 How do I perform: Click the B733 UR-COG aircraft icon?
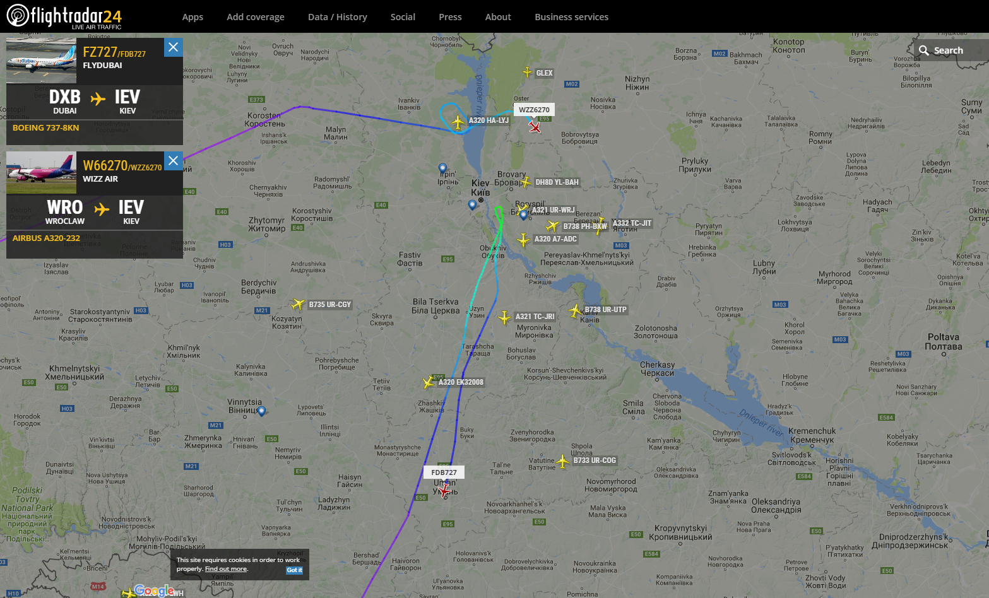562,461
